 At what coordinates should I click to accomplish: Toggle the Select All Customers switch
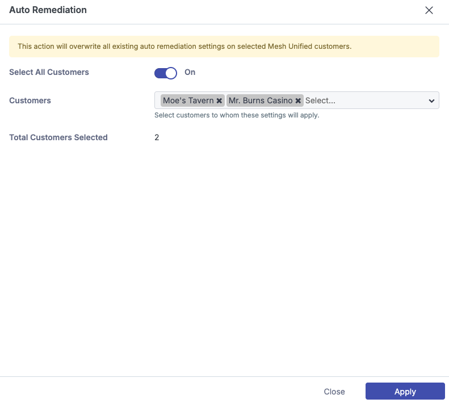[x=166, y=73]
